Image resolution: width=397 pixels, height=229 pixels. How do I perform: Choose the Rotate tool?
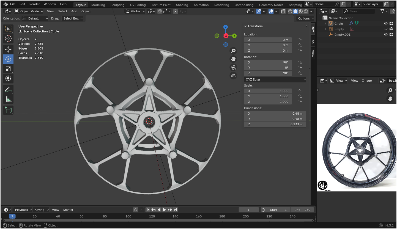[8, 59]
